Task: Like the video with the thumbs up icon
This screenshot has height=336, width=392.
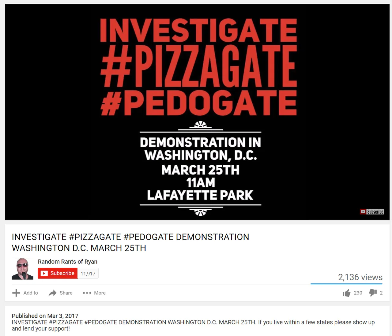Action: tap(346, 293)
